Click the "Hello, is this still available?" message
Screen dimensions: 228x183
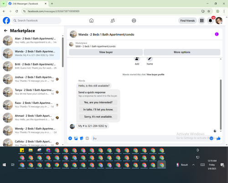click(94, 86)
